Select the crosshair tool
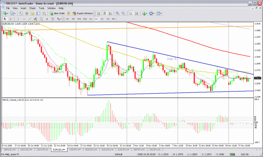263x157 pixels. point(11,19)
